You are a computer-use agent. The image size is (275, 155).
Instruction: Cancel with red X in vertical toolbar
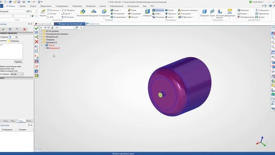37,42
